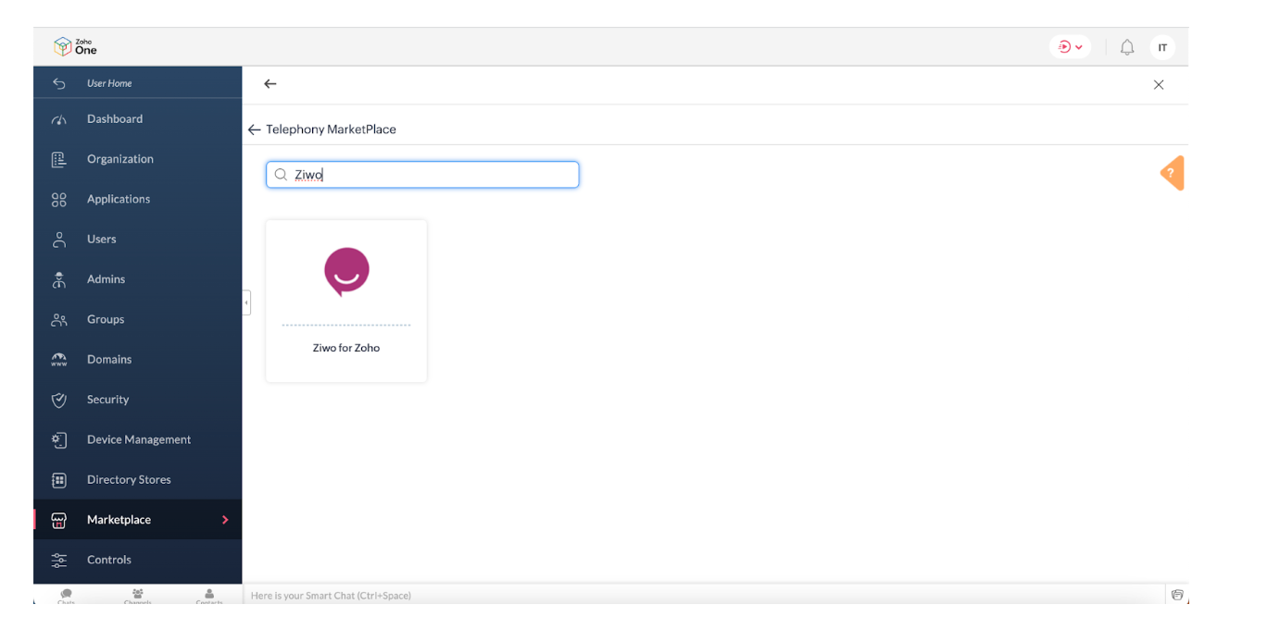Screen dimensions: 1280x629
Task: Click the top back arrow in panel
Action: [270, 84]
